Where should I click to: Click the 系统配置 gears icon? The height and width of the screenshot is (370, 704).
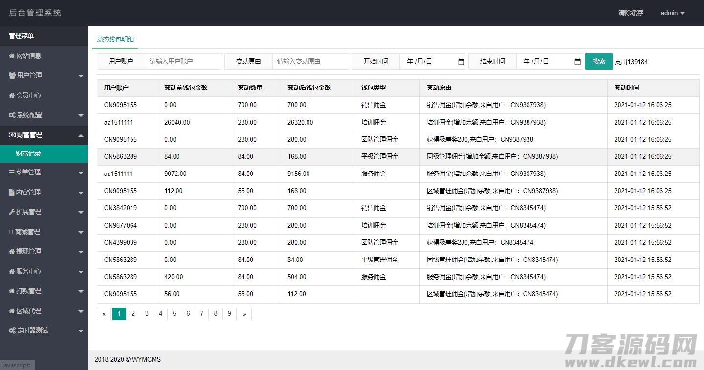12,115
